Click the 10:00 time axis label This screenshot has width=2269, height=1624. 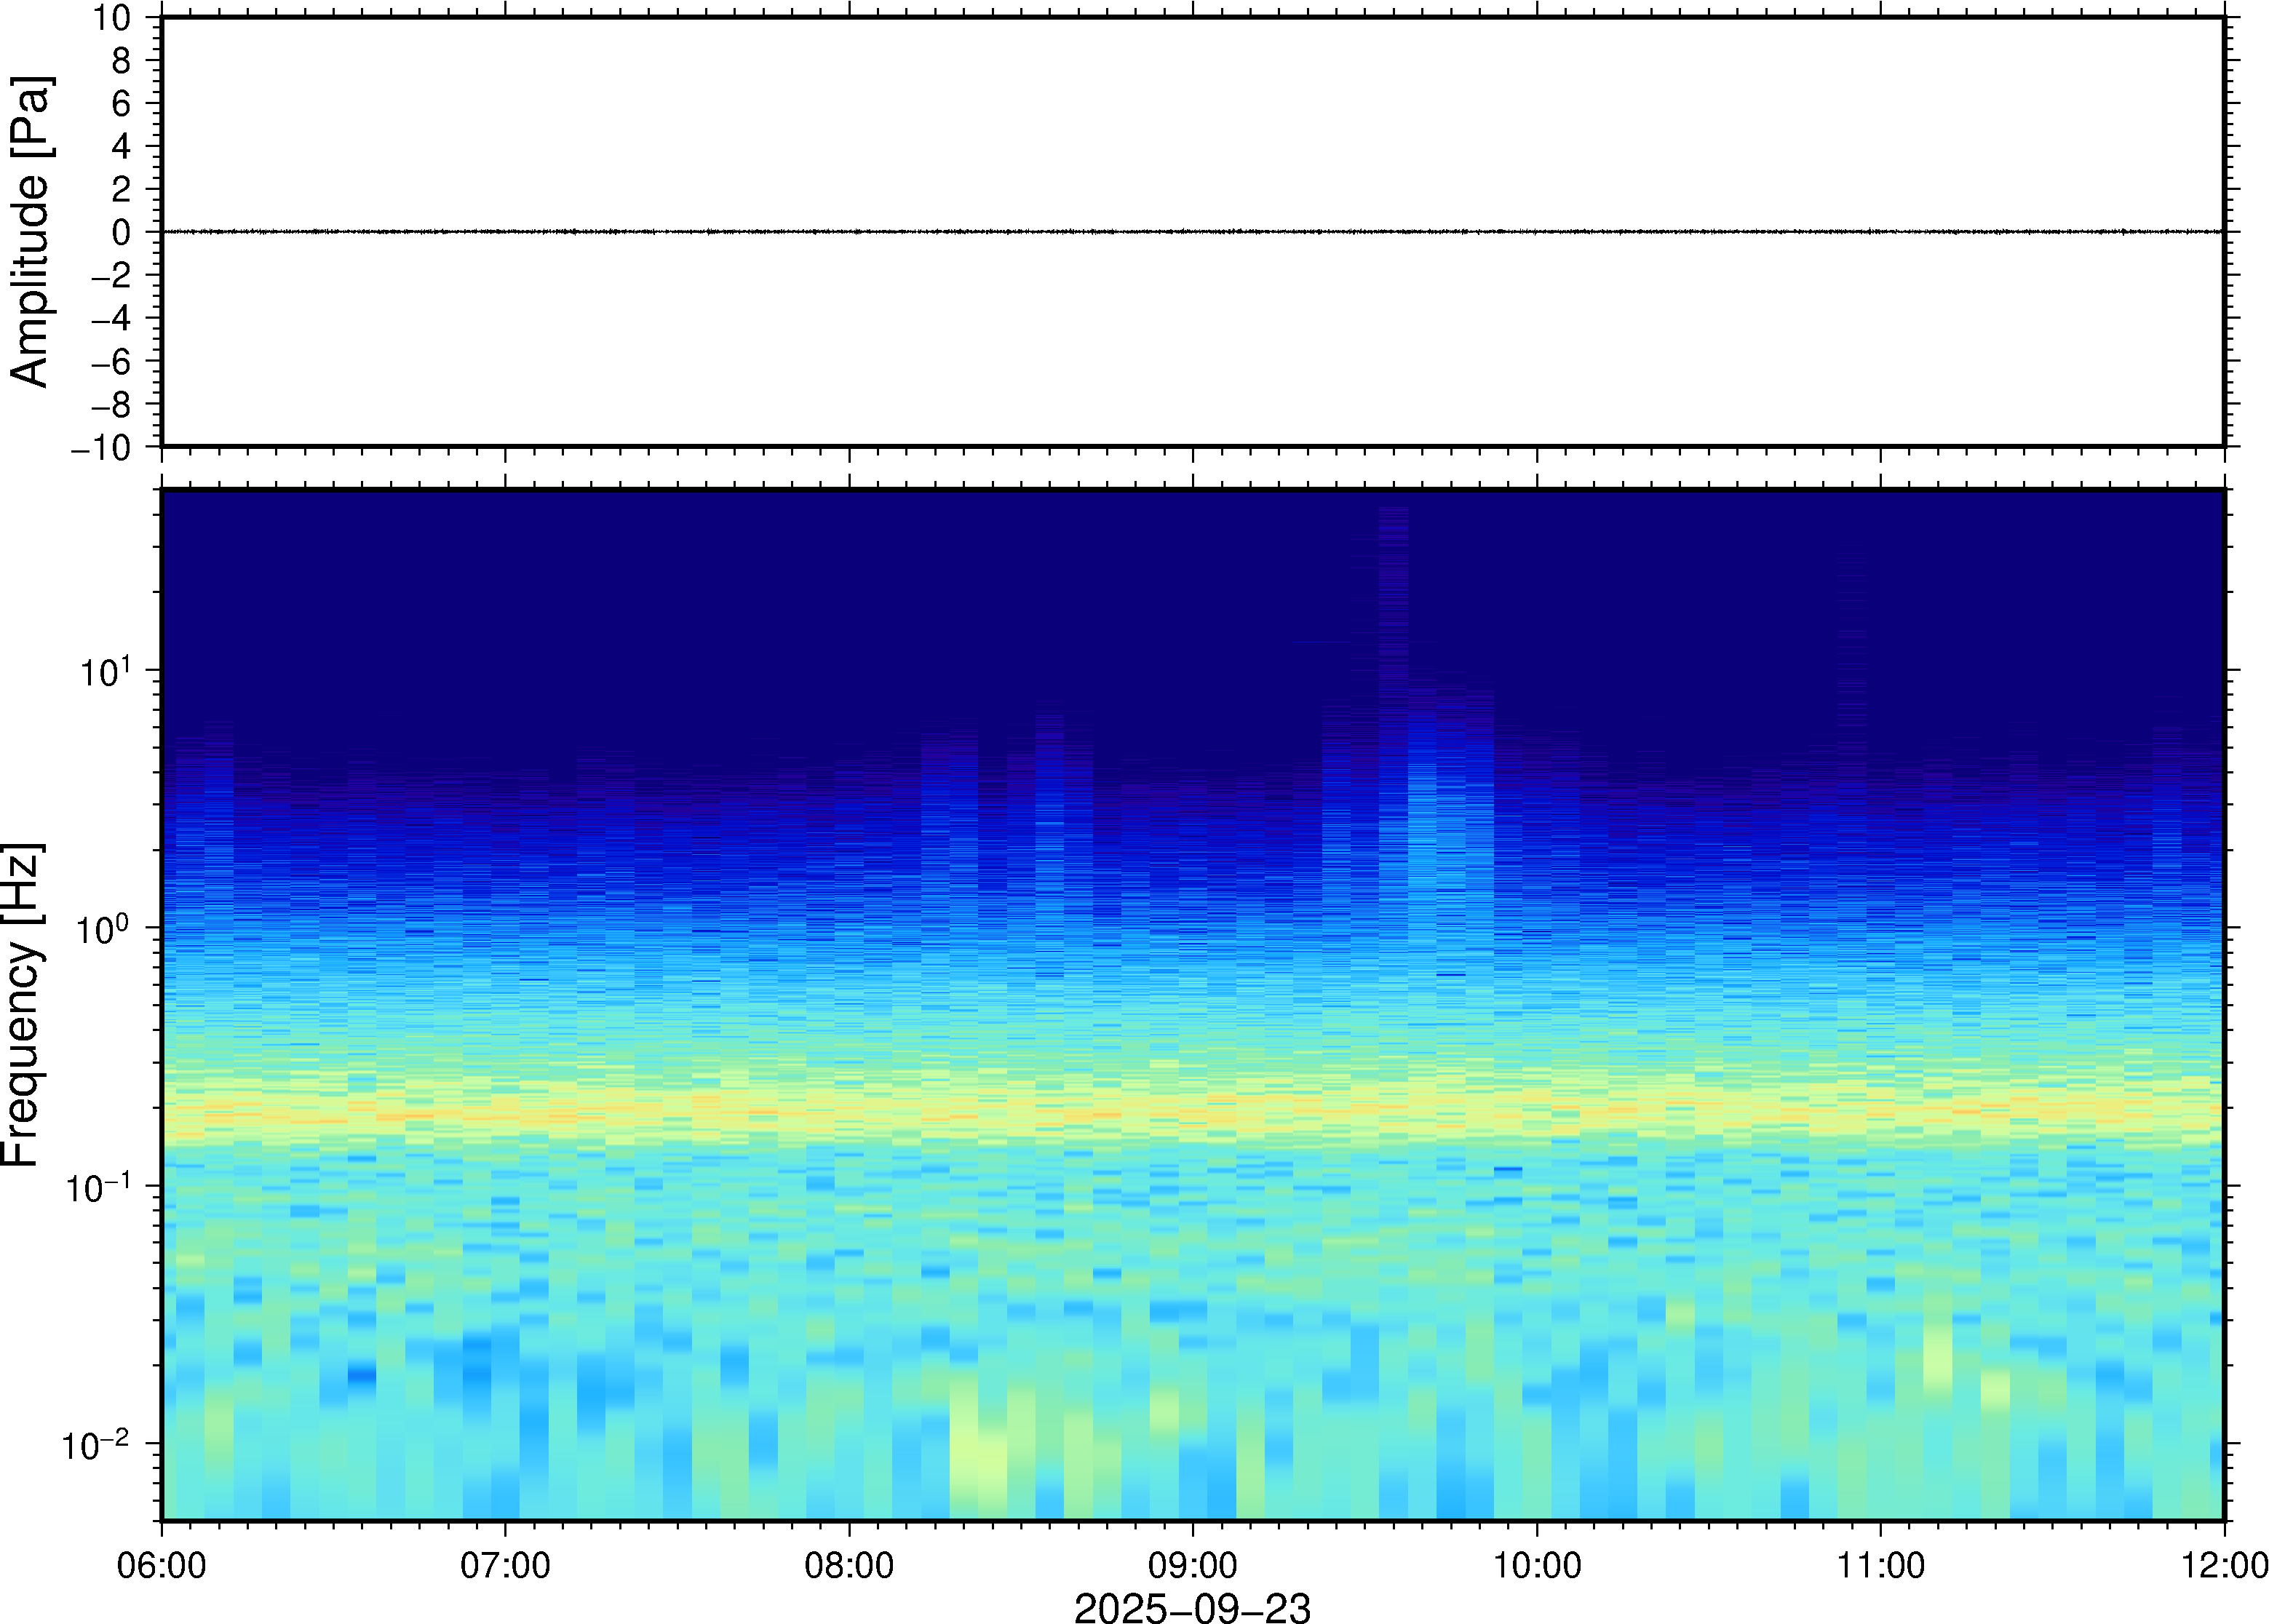(1536, 1565)
